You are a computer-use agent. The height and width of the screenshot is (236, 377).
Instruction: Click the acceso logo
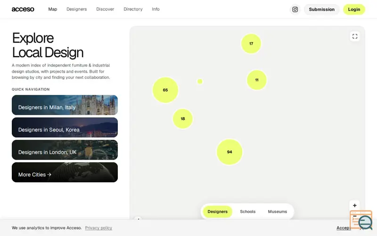(23, 9)
